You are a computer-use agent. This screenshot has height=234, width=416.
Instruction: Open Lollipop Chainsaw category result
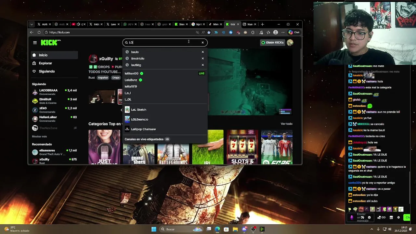[x=165, y=129]
